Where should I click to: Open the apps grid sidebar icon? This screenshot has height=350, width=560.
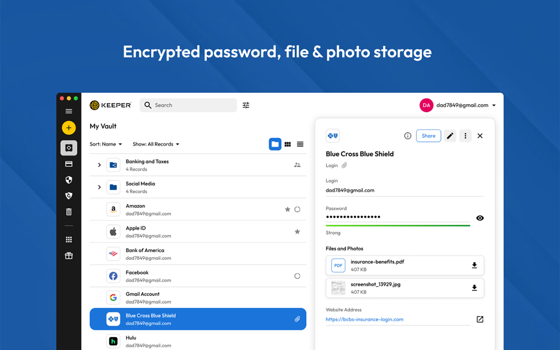click(x=69, y=240)
